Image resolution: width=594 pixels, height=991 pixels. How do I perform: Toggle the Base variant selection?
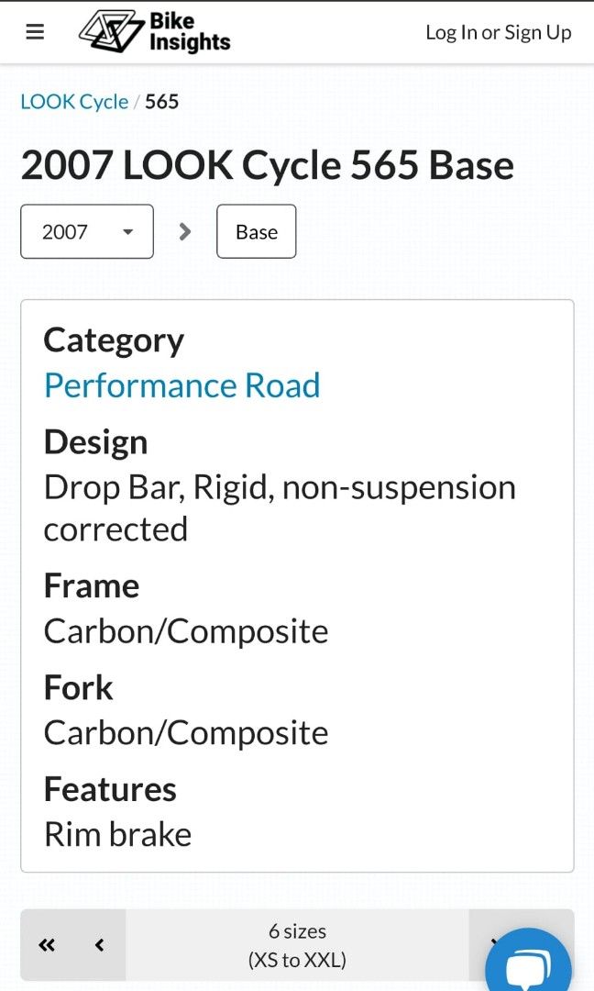(256, 231)
